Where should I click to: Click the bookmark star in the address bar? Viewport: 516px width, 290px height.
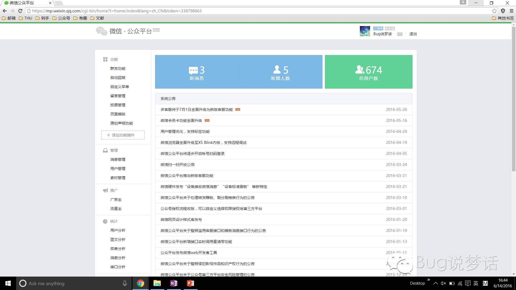coord(494,11)
